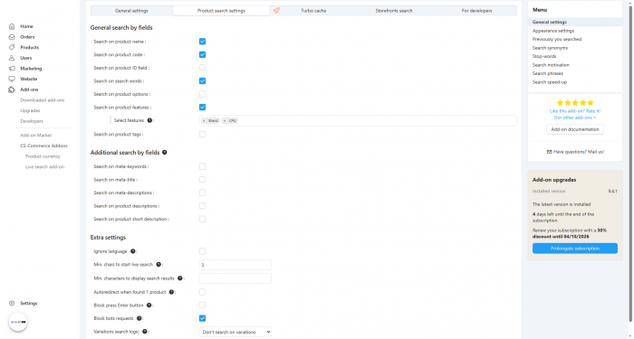Disable Search on product code checkbox

pyautogui.click(x=202, y=54)
